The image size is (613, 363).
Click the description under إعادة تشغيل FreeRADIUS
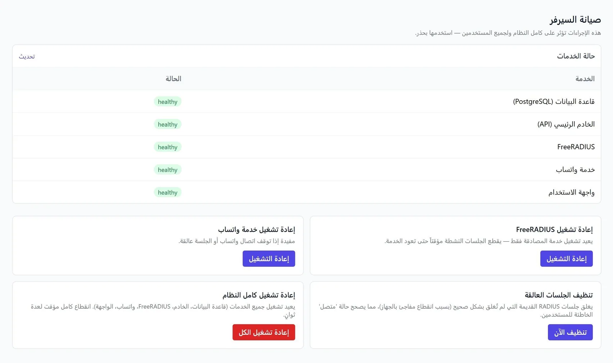pyautogui.click(x=488, y=241)
